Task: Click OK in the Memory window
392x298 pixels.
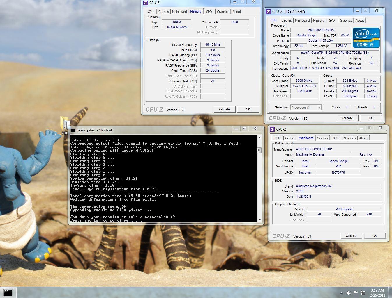Action: pos(248,109)
